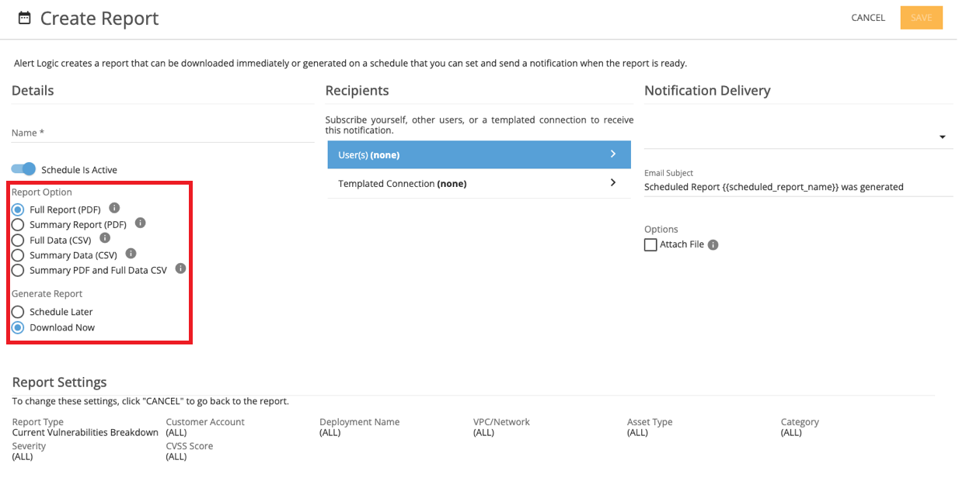Click the white arrow on the User(s) row
The width and height of the screenshot is (959, 481).
(613, 154)
